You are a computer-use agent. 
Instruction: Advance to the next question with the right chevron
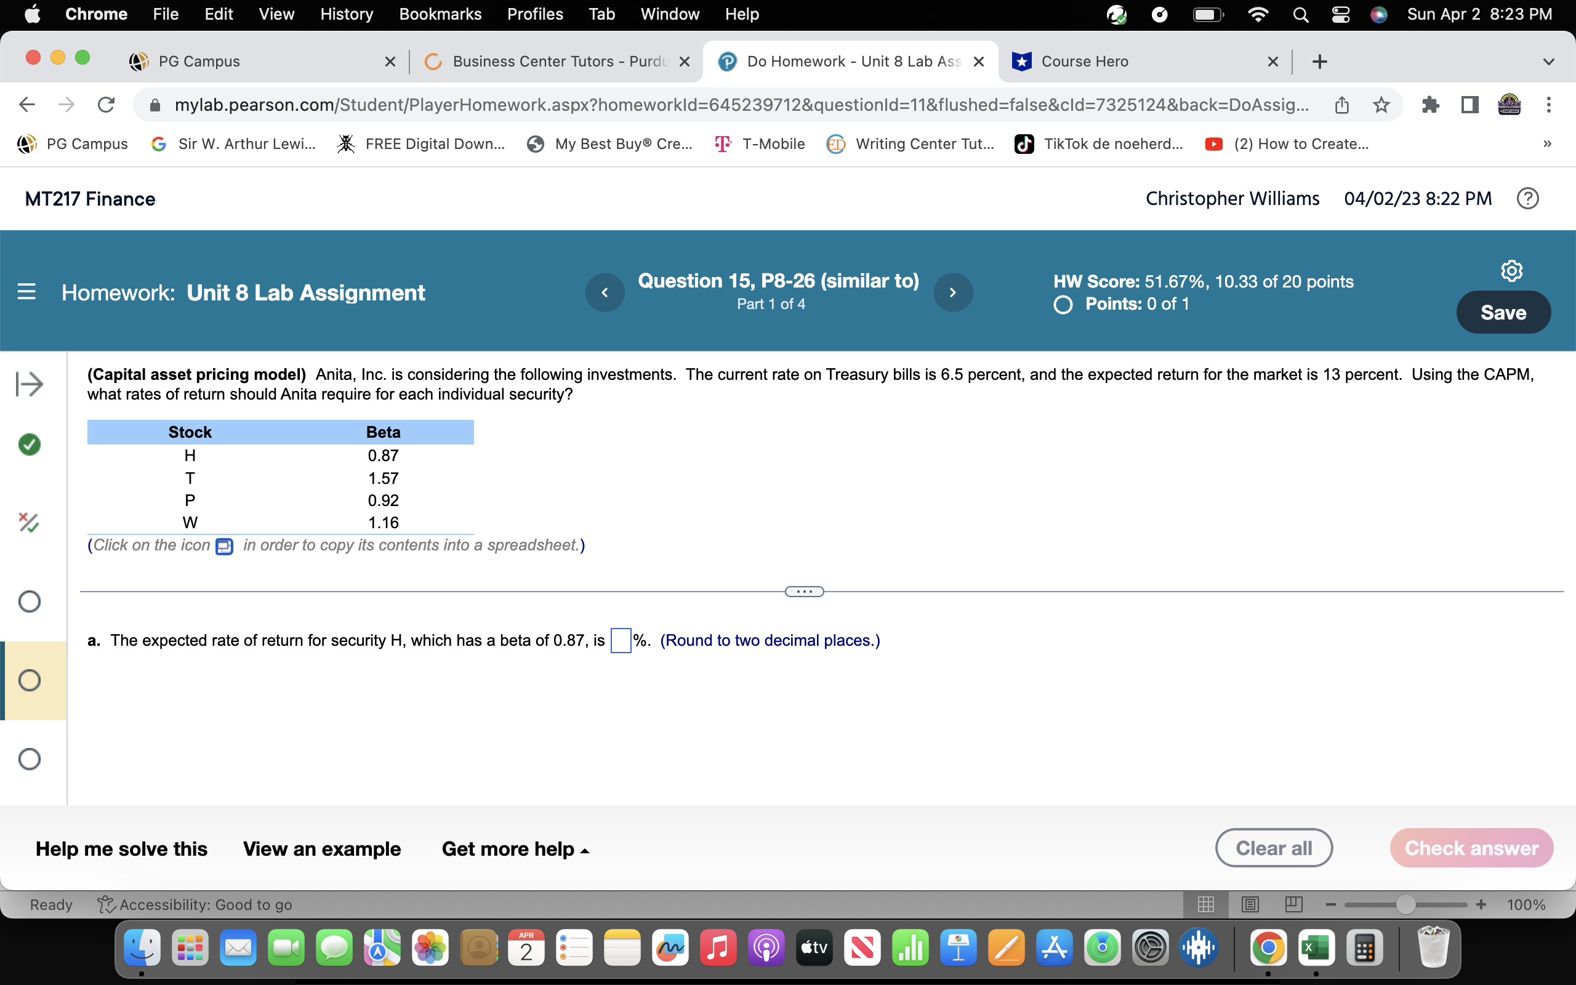(953, 292)
